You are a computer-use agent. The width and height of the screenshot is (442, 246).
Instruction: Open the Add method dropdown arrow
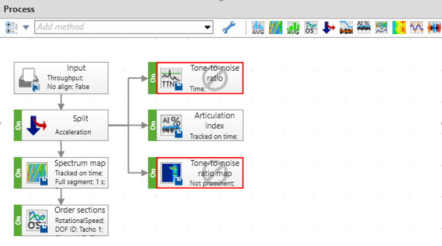(x=208, y=27)
